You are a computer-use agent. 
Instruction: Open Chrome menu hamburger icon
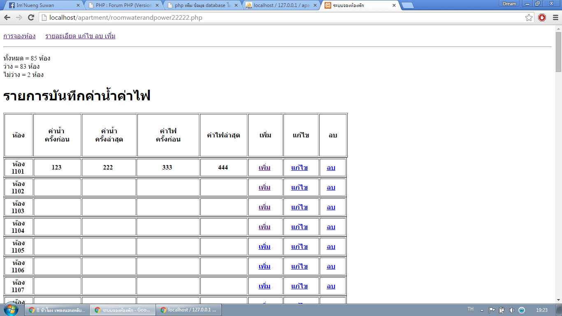(555, 17)
